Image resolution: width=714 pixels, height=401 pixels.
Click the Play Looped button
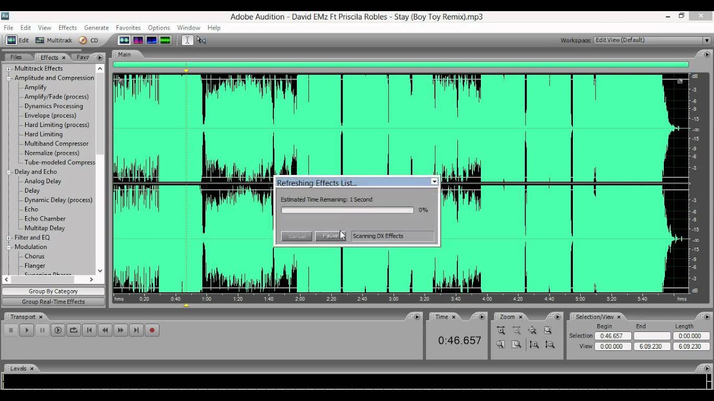pos(73,330)
